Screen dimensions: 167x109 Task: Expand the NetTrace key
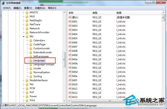24,24
